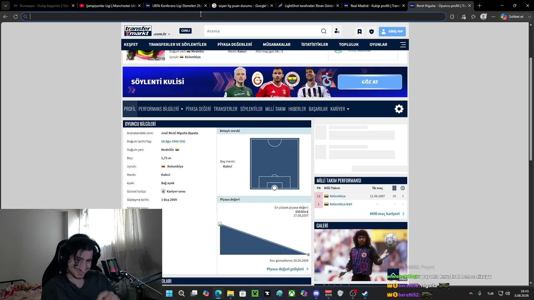The width and height of the screenshot is (534, 300).
Task: Switch to the Real Madrid tab
Action: (374, 6)
